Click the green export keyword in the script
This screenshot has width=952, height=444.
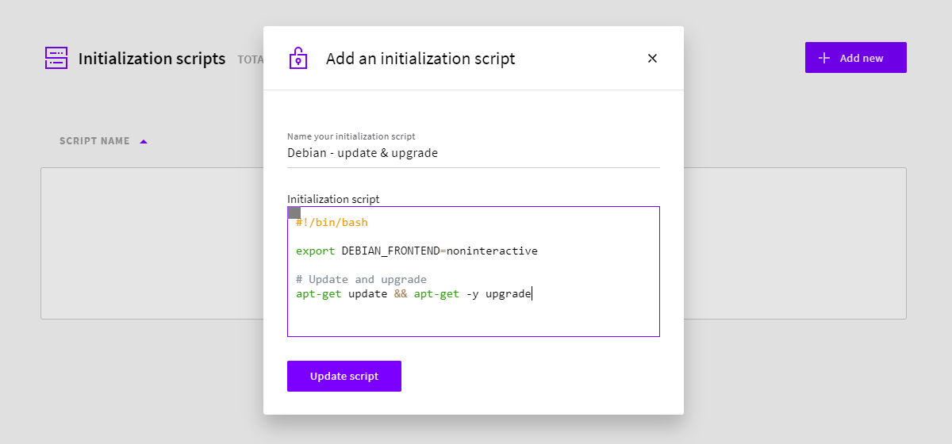point(315,251)
